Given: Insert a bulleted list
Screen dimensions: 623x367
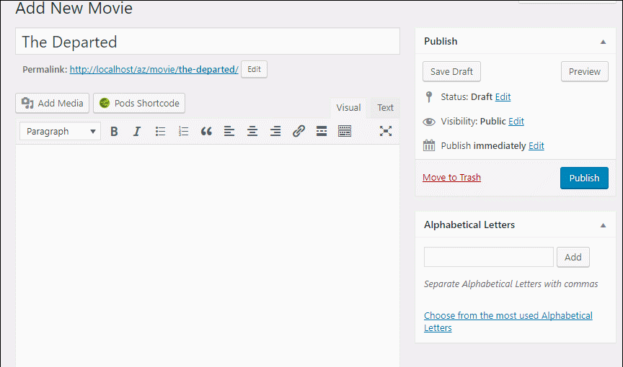Looking at the screenshot, I should click(160, 131).
